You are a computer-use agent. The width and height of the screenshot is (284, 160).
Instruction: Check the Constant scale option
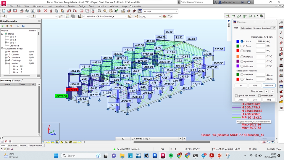point(259,96)
